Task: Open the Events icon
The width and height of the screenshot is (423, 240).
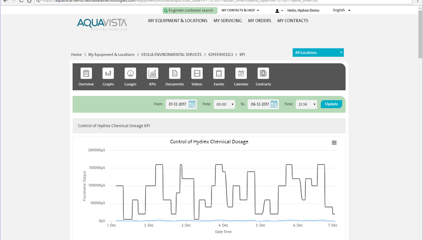Action: coord(219,73)
